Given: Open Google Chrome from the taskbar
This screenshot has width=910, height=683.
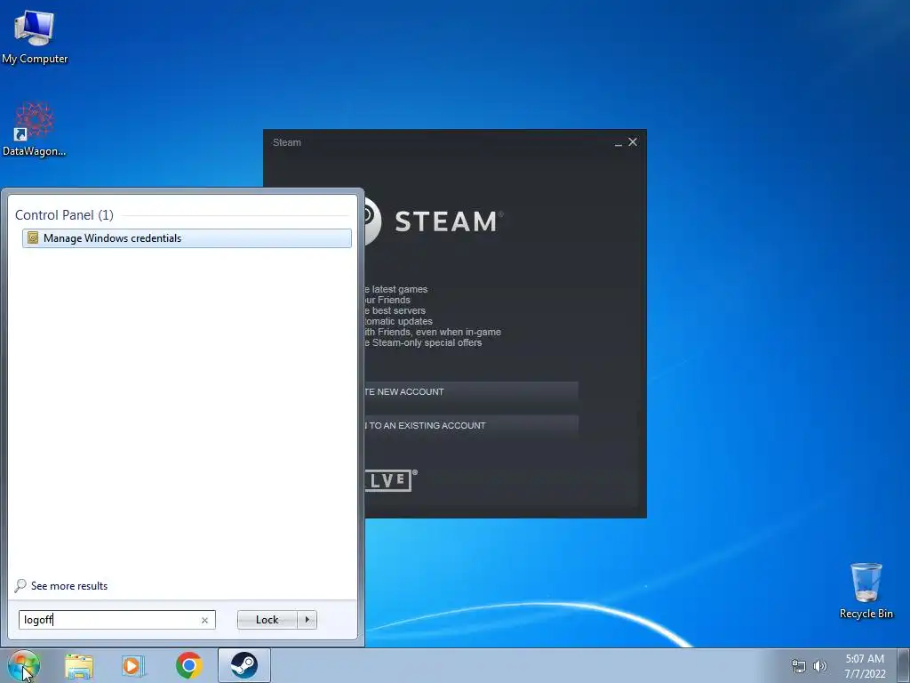Looking at the screenshot, I should (x=188, y=665).
